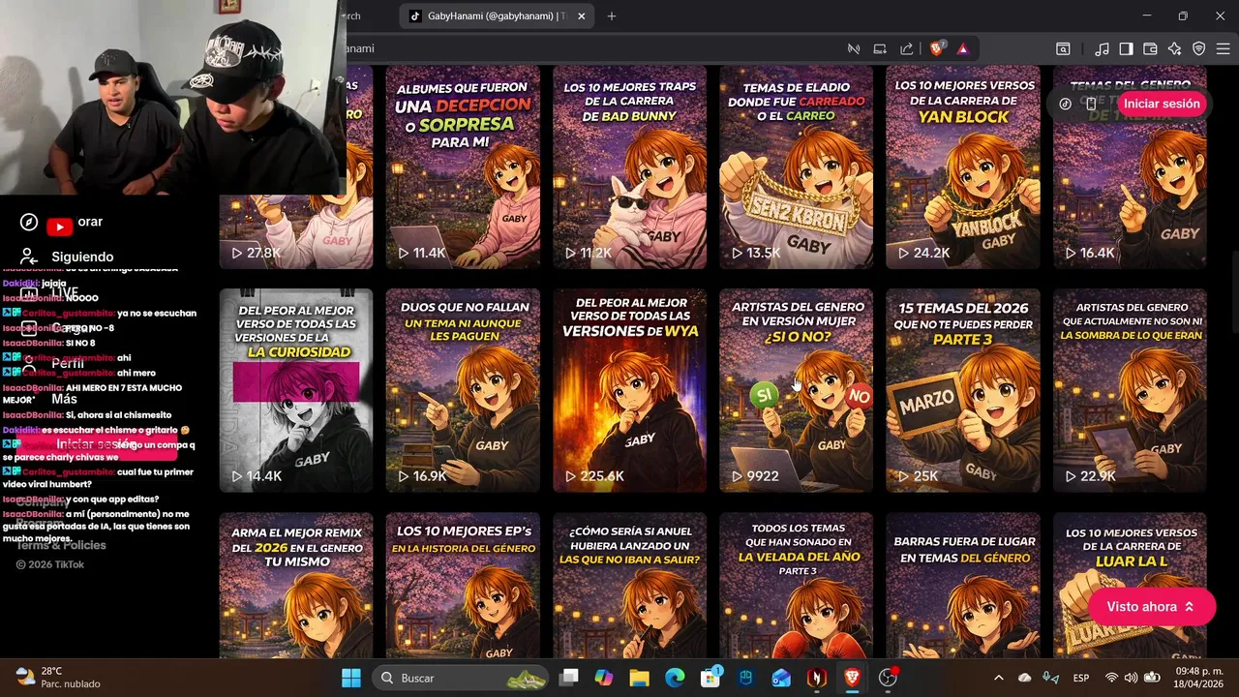The height and width of the screenshot is (697, 1239).
Task: Open video Cómo sería si Anuel hubiera lanzado
Action: click(629, 586)
